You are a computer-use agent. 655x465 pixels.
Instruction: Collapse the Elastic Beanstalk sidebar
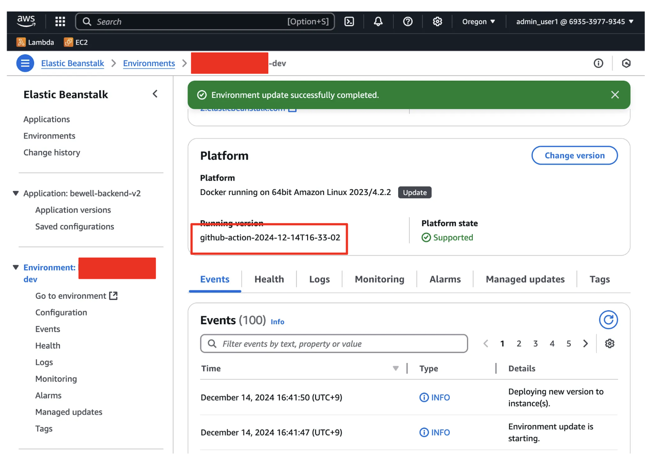coord(155,94)
